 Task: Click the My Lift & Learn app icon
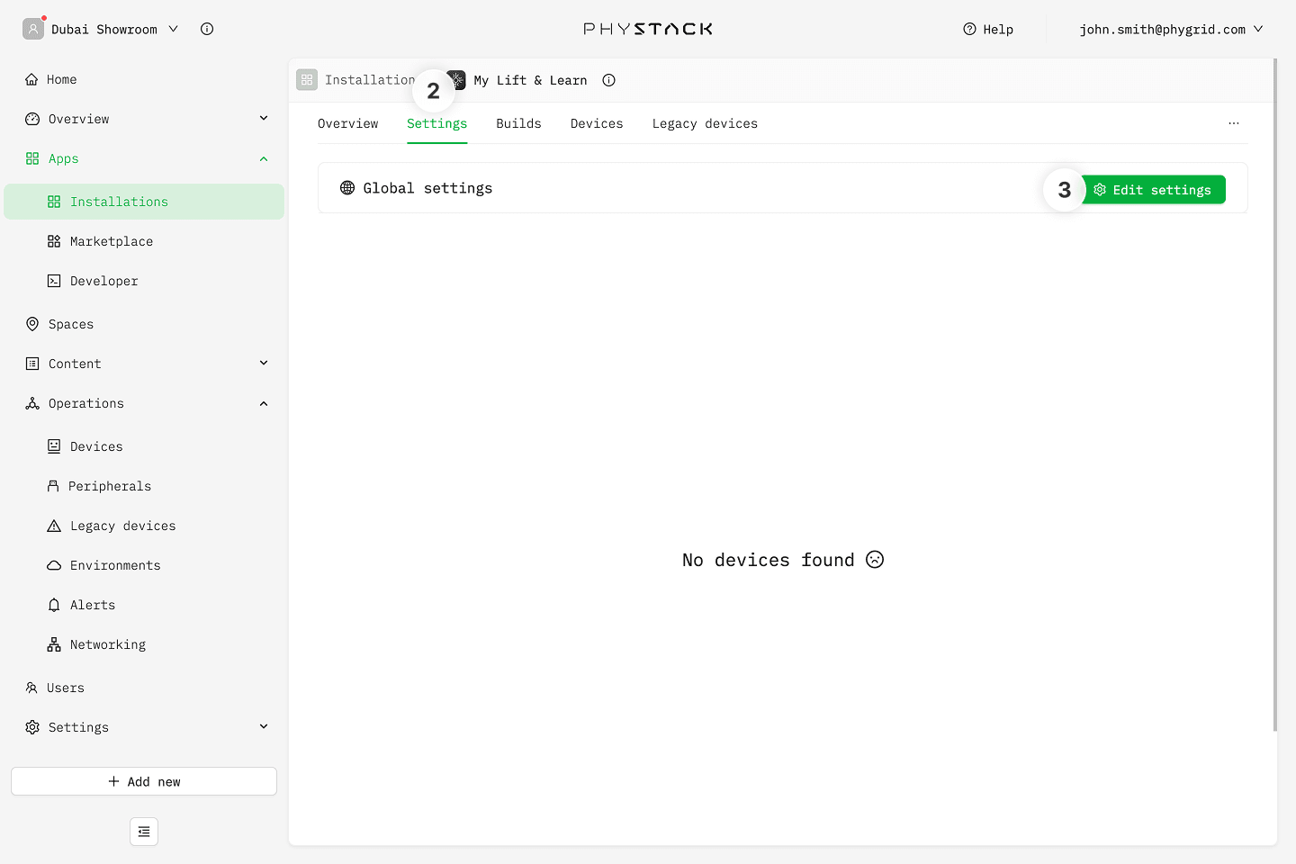457,80
